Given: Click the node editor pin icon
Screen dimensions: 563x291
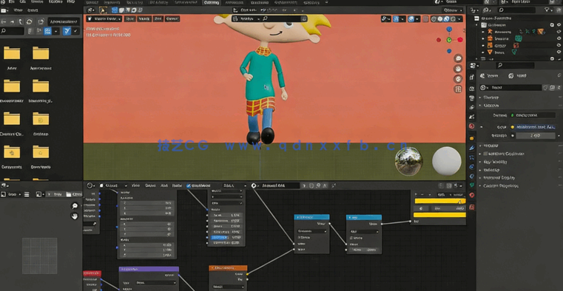Looking at the screenshot, I should click(334, 185).
